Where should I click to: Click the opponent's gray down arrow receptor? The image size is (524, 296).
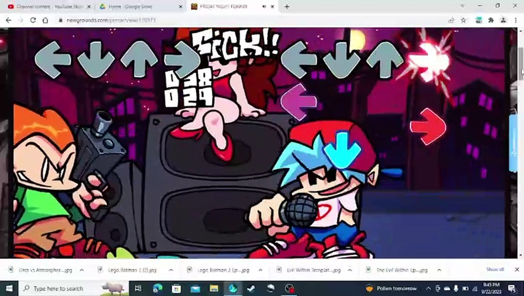(96, 60)
